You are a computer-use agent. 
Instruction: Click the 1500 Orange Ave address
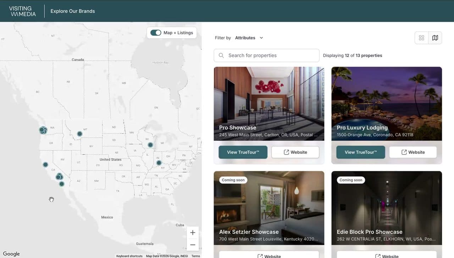[375, 135]
